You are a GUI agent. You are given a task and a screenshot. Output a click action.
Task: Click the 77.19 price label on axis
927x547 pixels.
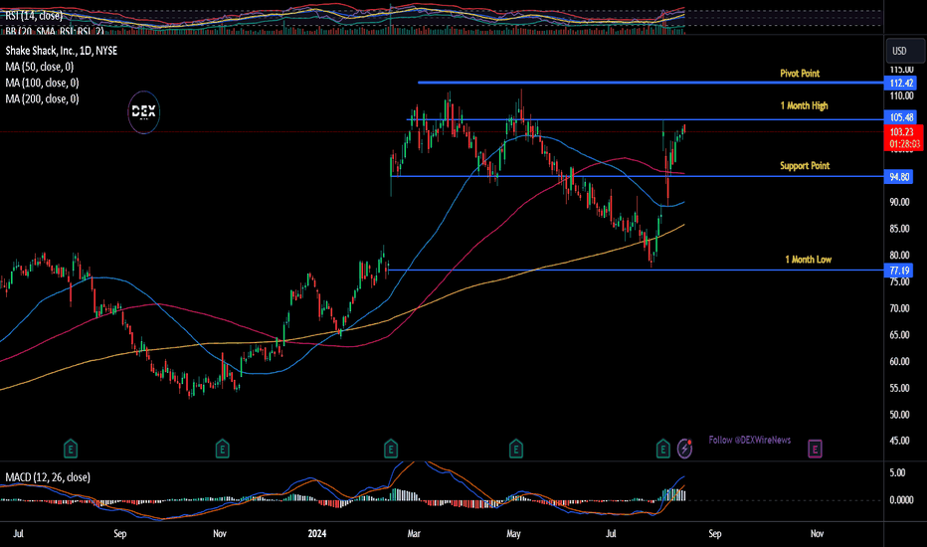[x=898, y=271]
